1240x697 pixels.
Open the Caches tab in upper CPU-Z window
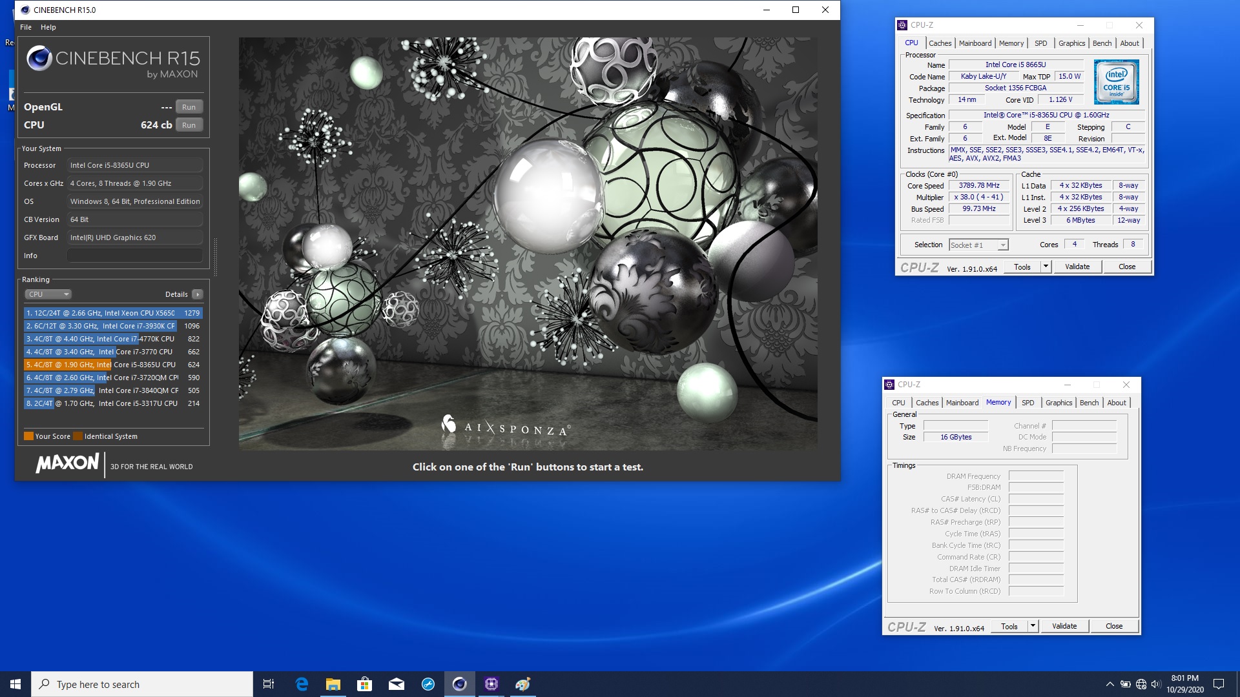pos(940,43)
